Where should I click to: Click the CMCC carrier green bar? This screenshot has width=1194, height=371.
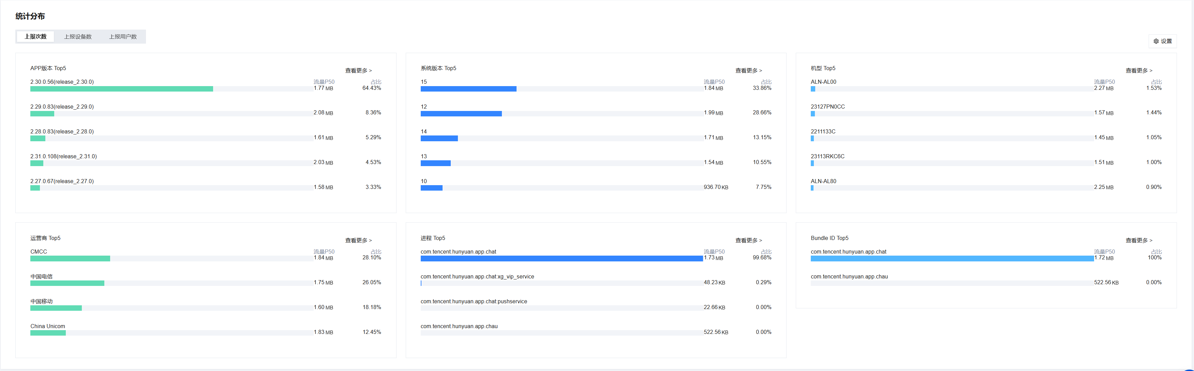point(70,259)
